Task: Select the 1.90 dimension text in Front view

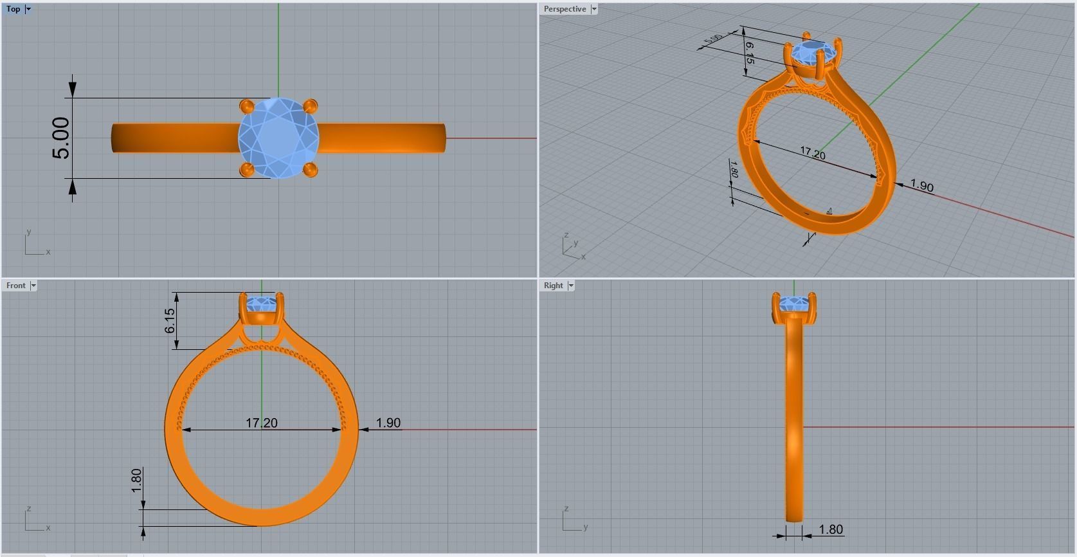Action: tap(388, 423)
